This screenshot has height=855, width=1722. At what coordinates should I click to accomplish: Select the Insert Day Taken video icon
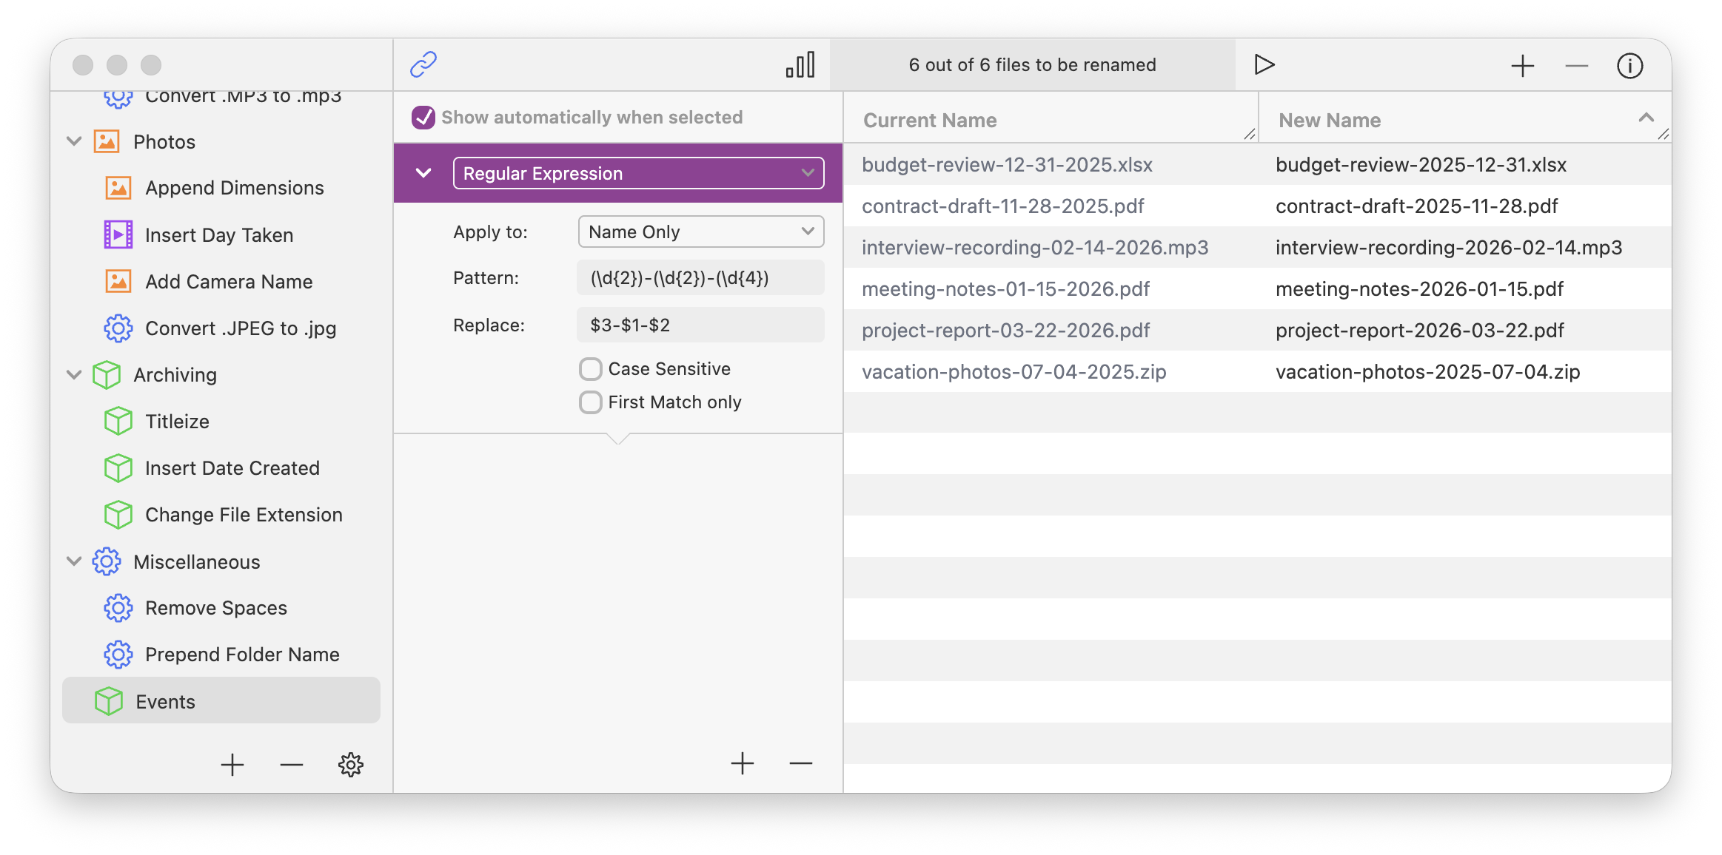point(118,234)
